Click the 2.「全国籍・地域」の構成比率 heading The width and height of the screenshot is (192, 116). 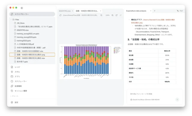[x=143, y=39]
